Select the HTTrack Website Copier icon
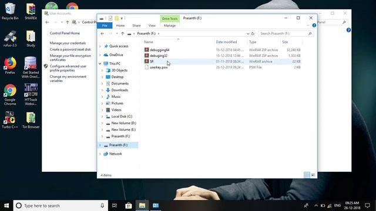 point(31,95)
